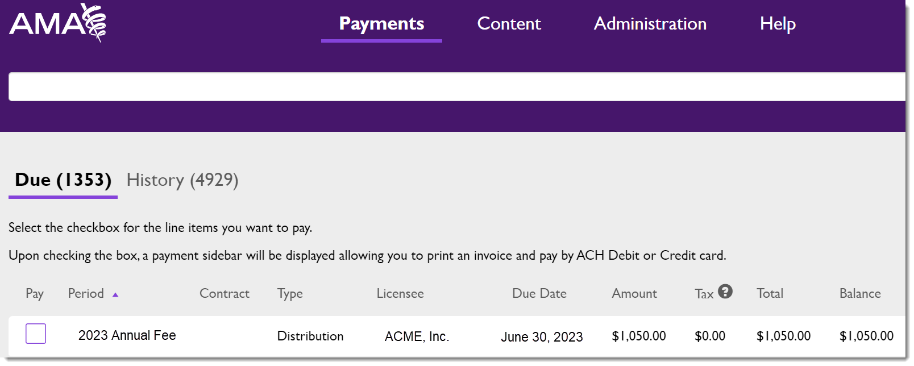Check the 2023 Annual Fee pay checkbox
The width and height of the screenshot is (914, 366).
coord(36,334)
